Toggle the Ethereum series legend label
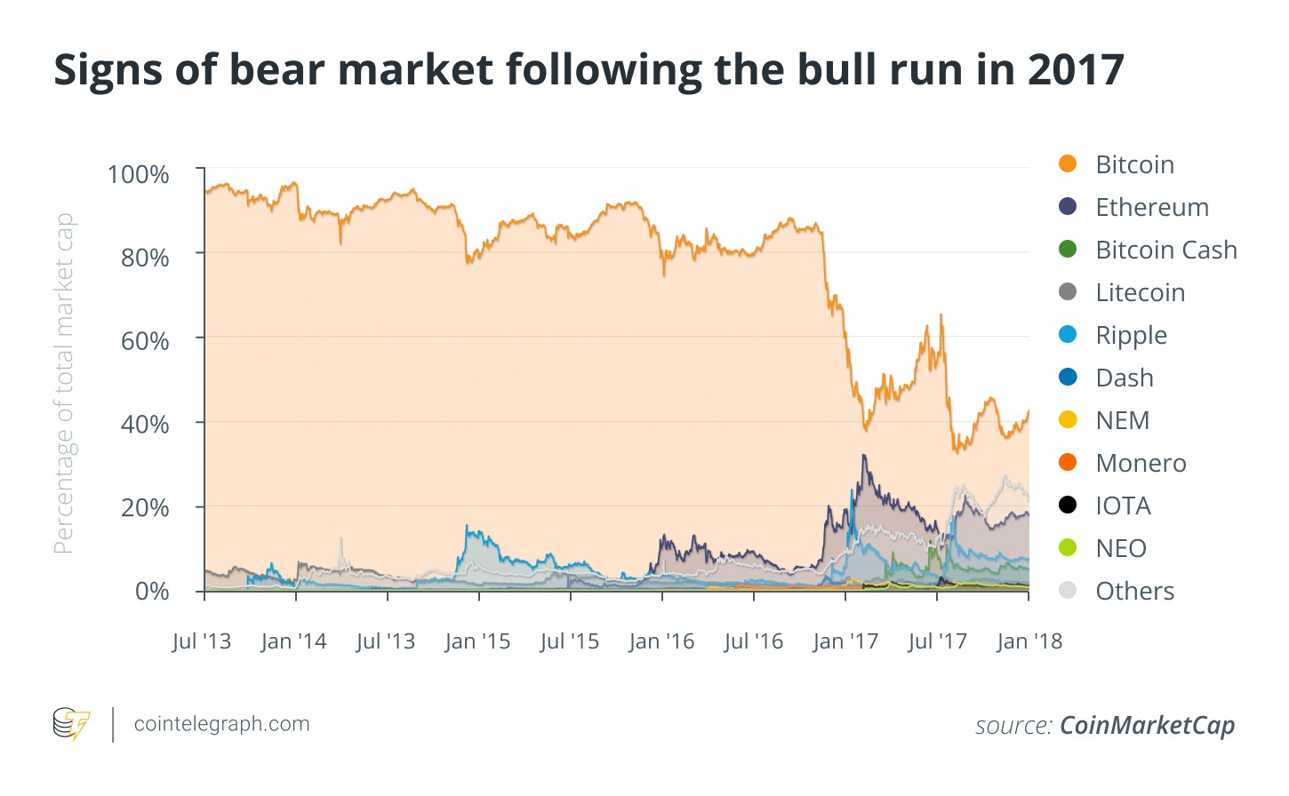Screen dimensions: 1289x796 click(x=1152, y=207)
